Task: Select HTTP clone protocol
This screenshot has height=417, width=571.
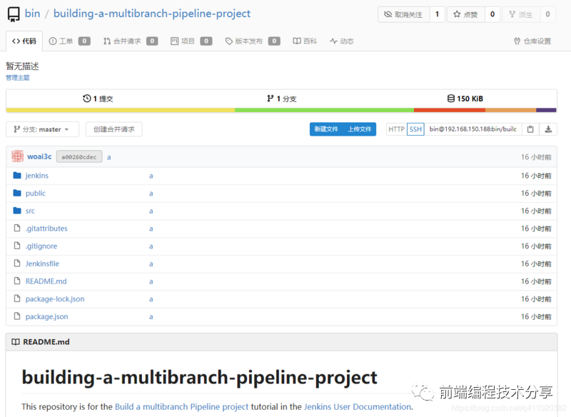Action: pyautogui.click(x=396, y=129)
